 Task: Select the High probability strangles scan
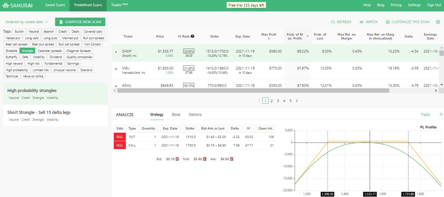[x=55, y=94]
